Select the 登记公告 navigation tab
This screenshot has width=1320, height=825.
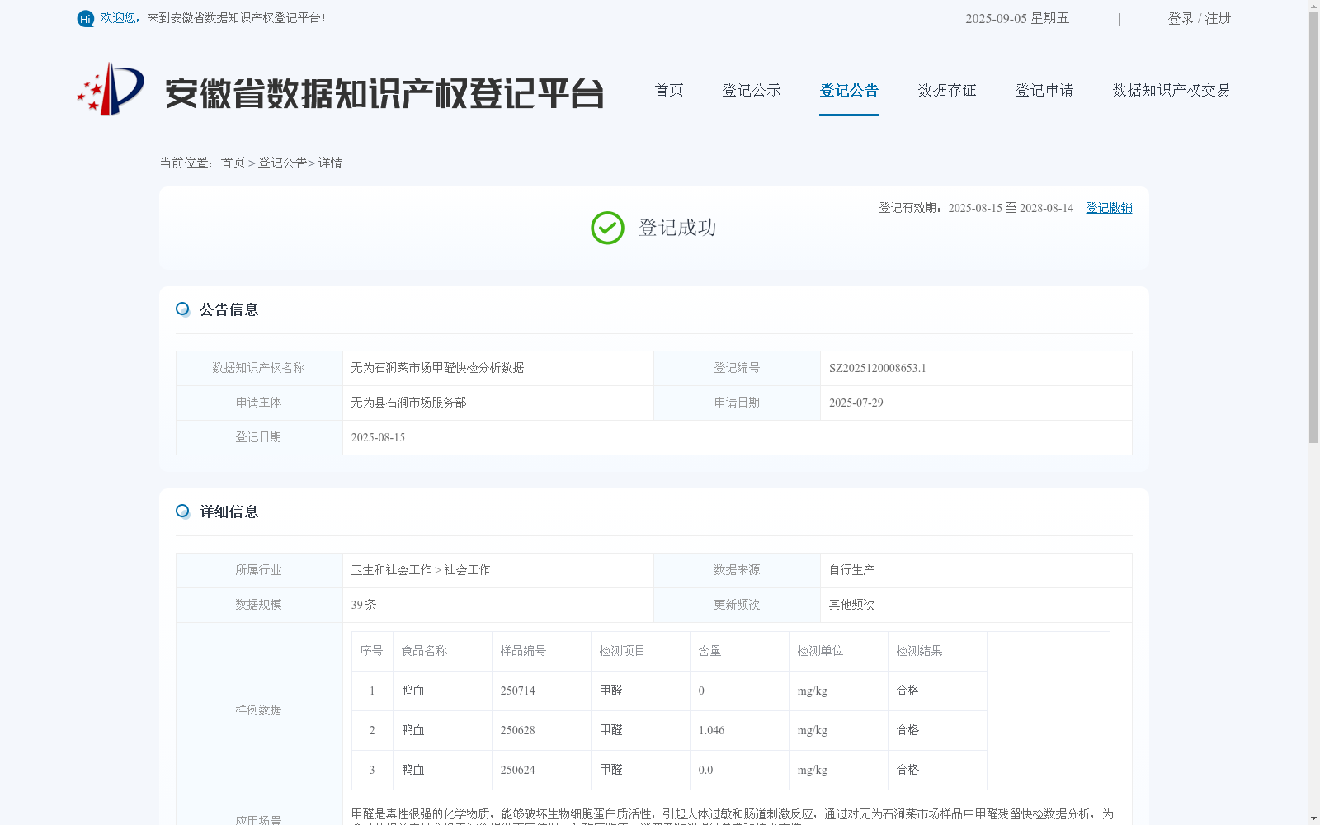[x=849, y=90]
